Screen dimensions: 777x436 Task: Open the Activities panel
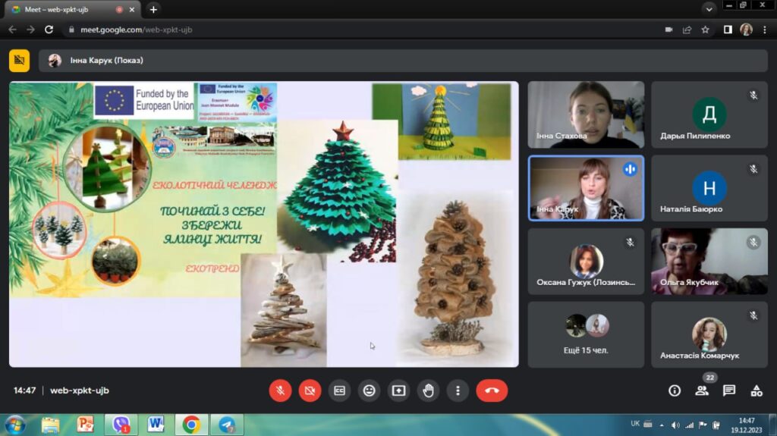(757, 391)
